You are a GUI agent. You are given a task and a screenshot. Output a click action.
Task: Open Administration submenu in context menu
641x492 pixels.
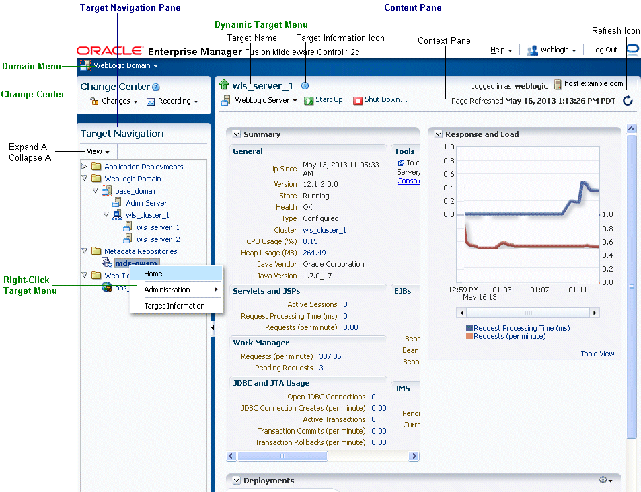coord(176,290)
